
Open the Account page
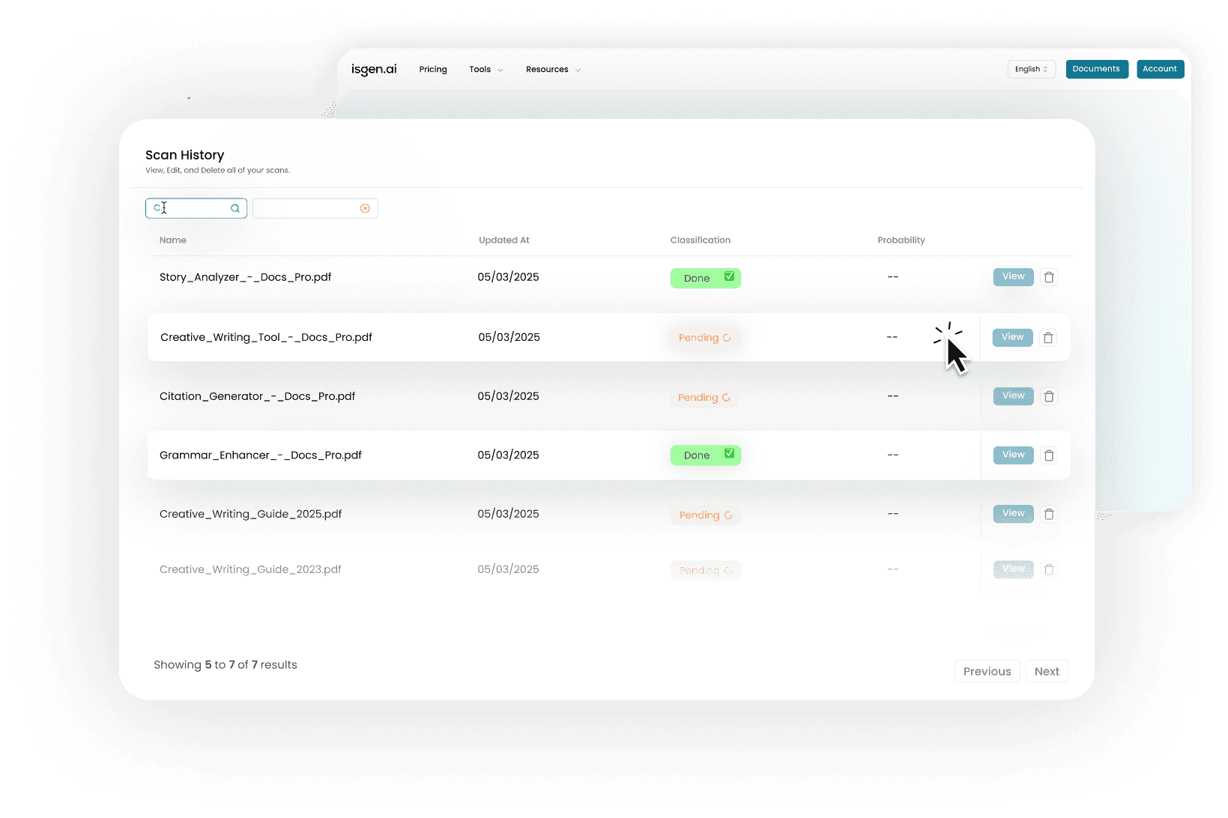(1160, 69)
